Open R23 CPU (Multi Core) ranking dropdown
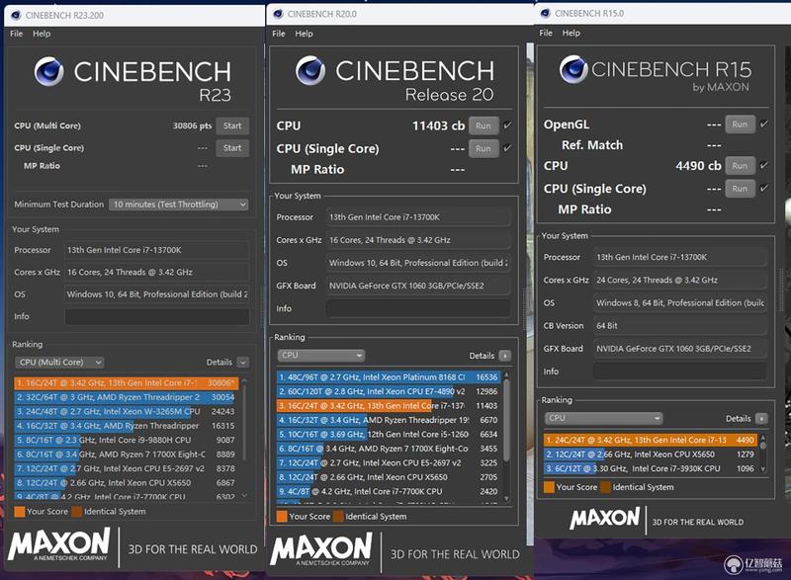 (x=59, y=363)
